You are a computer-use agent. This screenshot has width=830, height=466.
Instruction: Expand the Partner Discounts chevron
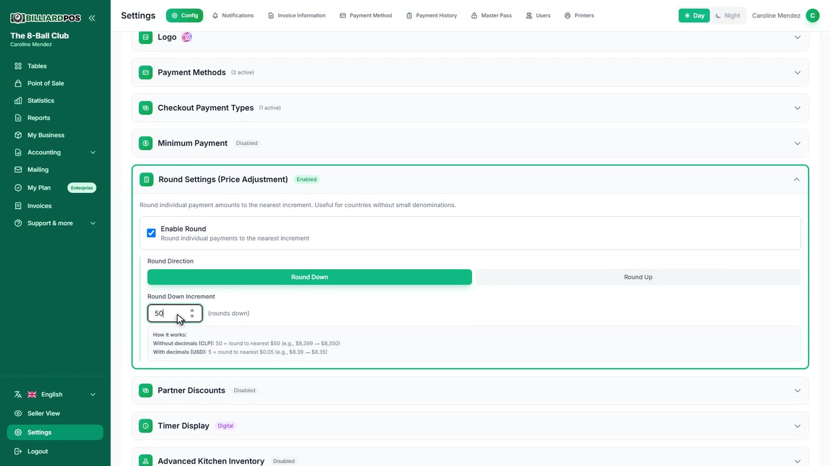pyautogui.click(x=798, y=391)
